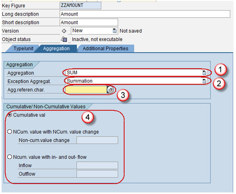Click the Non-cum.value change field
The height and width of the screenshot is (194, 236).
(x=97, y=140)
